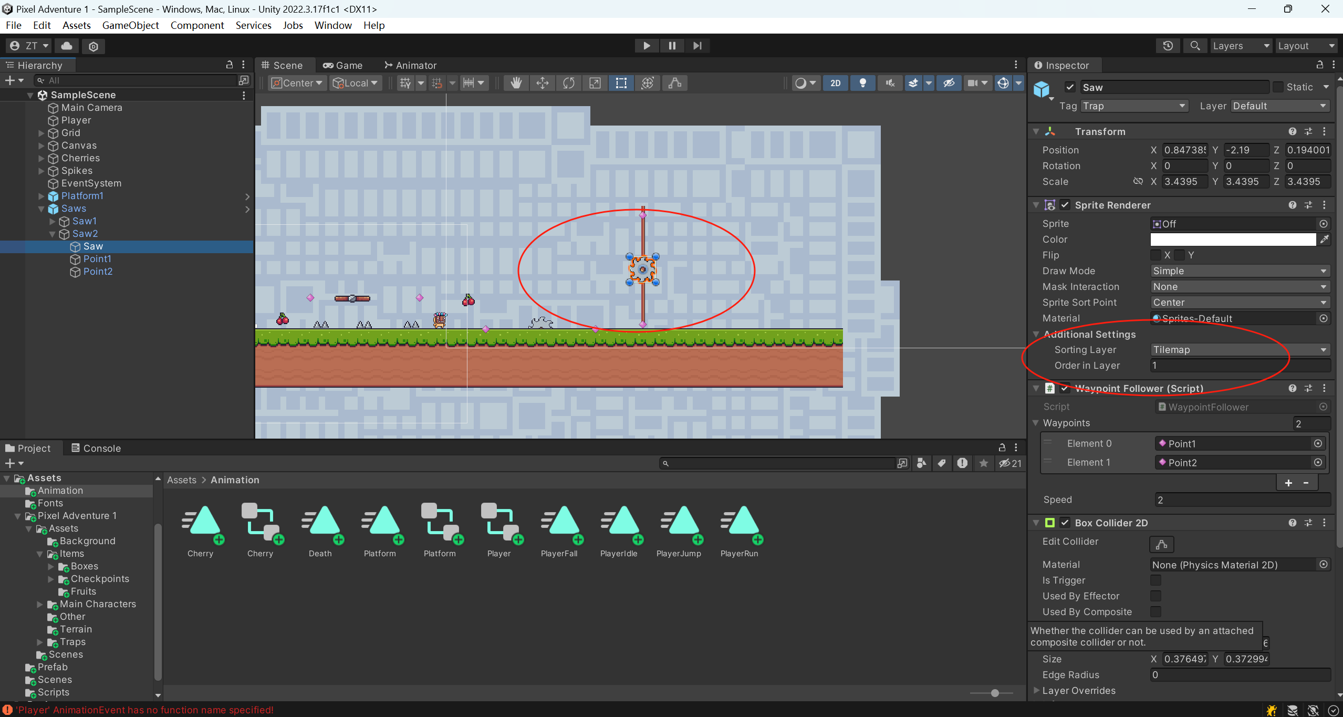Viewport: 1343px width, 717px height.
Task: Select the Rotate tool
Action: [568, 83]
